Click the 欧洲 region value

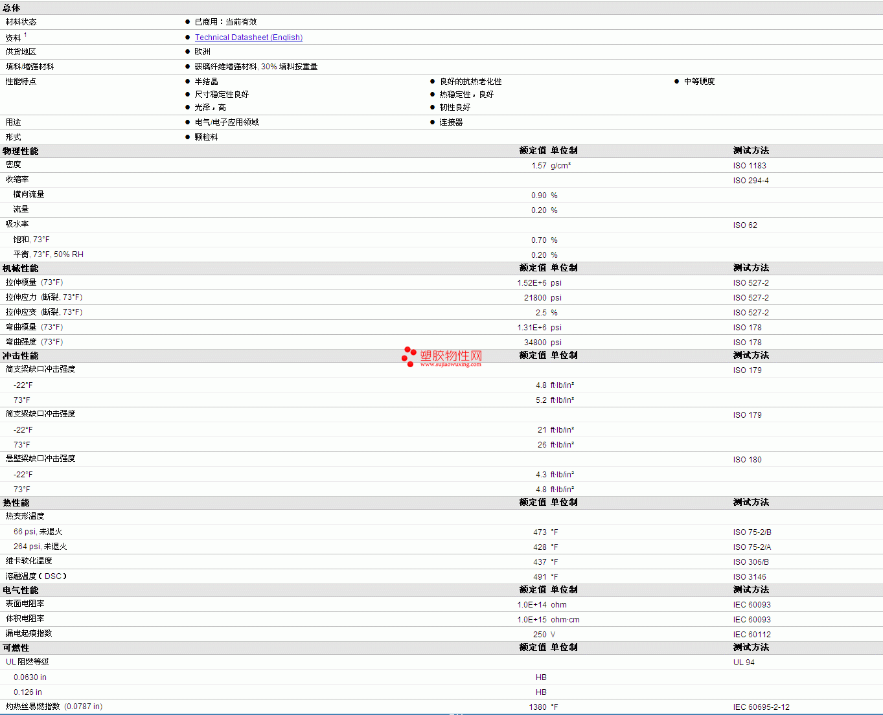coord(203,52)
